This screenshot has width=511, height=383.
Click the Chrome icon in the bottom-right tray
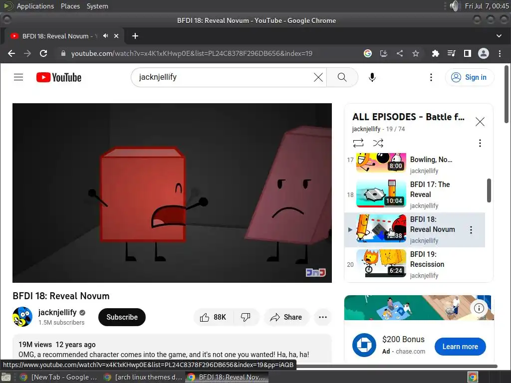point(473,377)
